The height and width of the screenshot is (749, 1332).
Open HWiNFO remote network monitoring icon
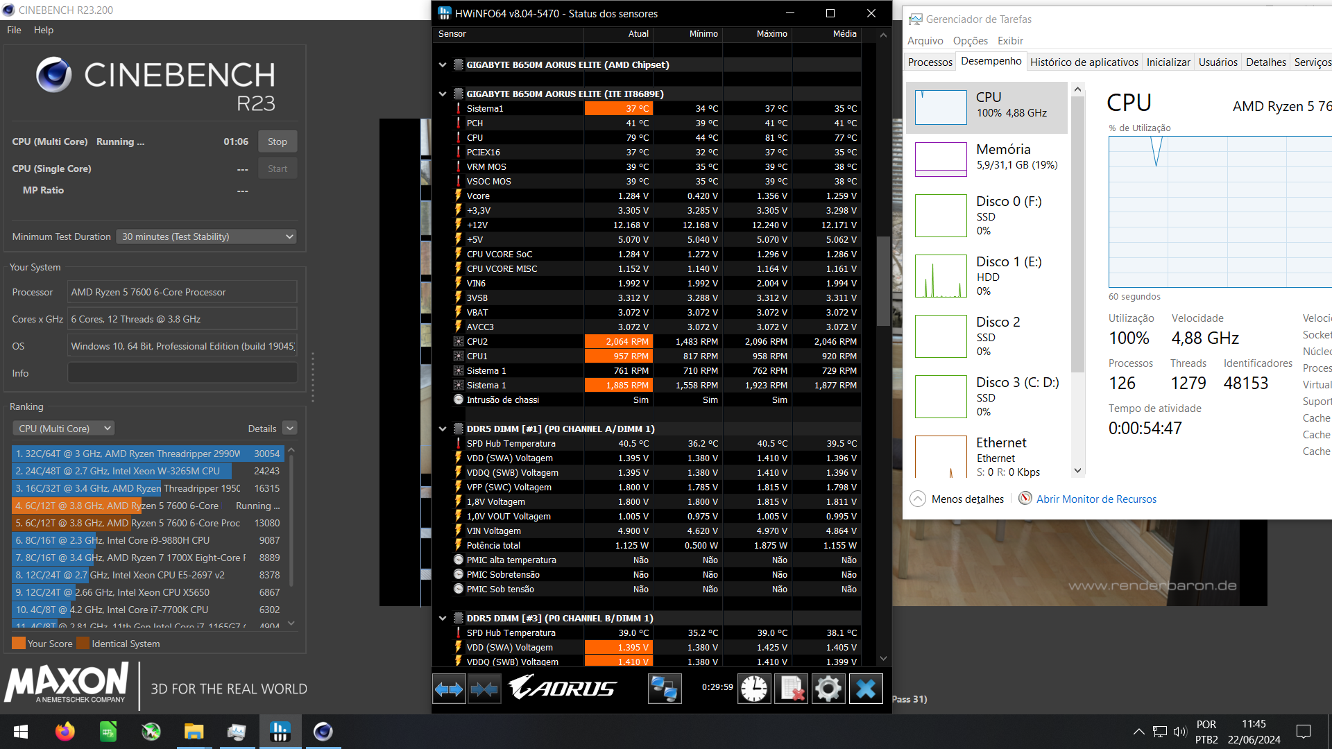665,689
